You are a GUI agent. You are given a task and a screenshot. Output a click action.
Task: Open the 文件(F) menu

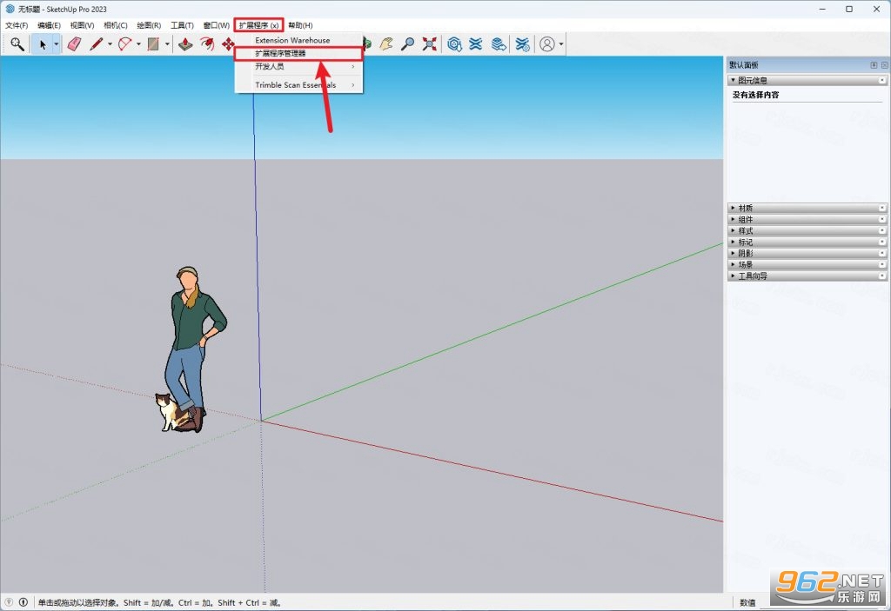(17, 25)
